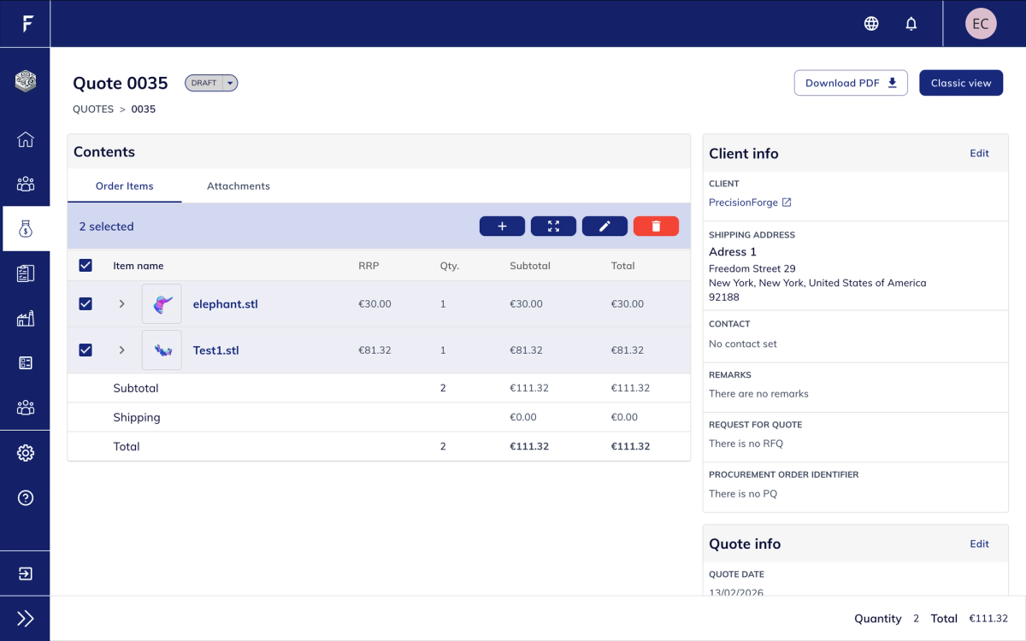Uncheck the Test1.stl row checkbox
Screen dimensions: 1026x641
coord(85,350)
